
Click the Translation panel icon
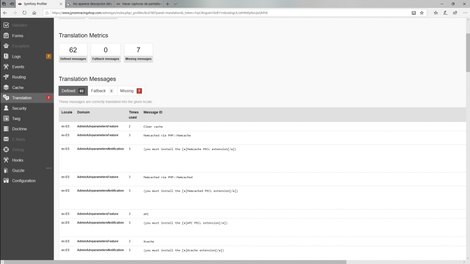click(x=6, y=98)
